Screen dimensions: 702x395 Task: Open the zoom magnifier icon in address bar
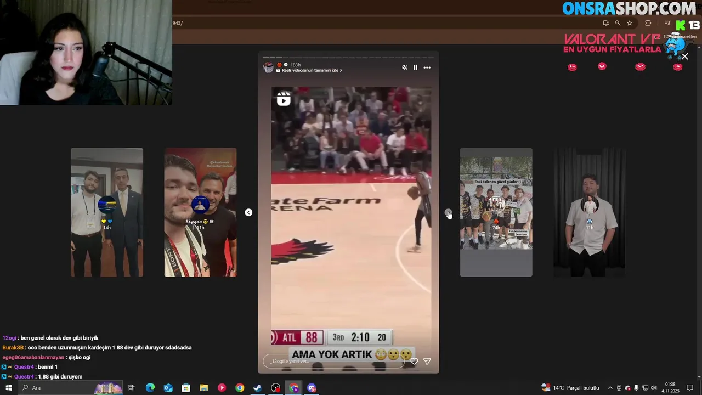[618, 23]
